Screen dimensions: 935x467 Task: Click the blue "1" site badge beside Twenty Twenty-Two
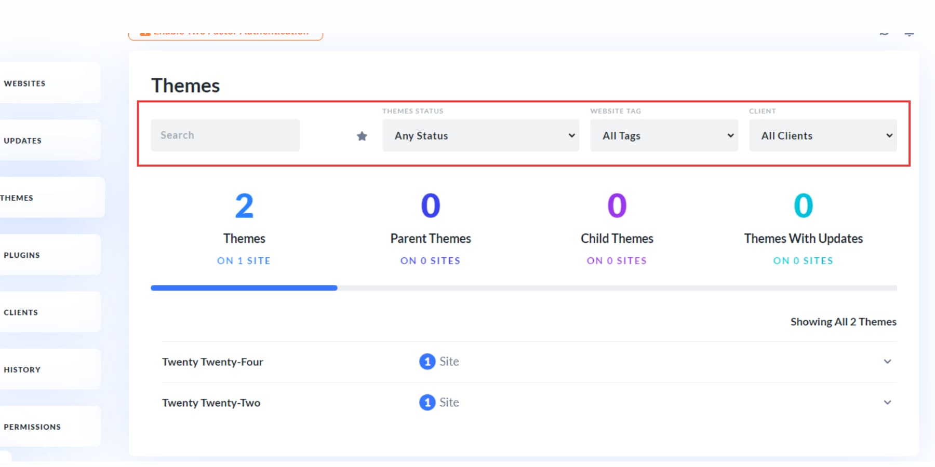pos(427,402)
